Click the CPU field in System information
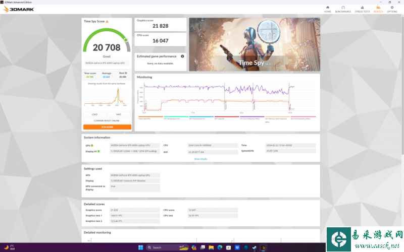Viewport: 404px width, 252px height. coord(213,146)
